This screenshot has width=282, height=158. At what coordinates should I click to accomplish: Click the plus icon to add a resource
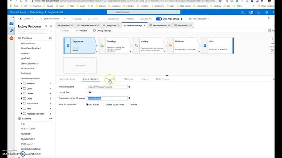tap(51, 32)
